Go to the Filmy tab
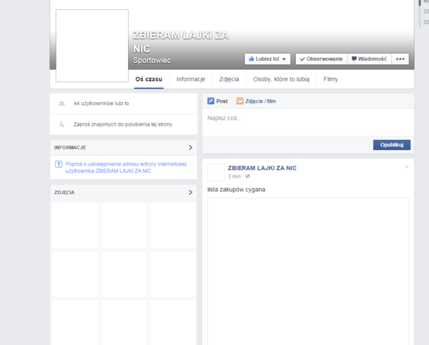This screenshot has width=429, height=345. [x=330, y=79]
